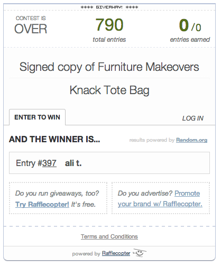Viewport: 221px width, 266px height.
Task: Click the Do you advertise promo box
Action: 161,198
